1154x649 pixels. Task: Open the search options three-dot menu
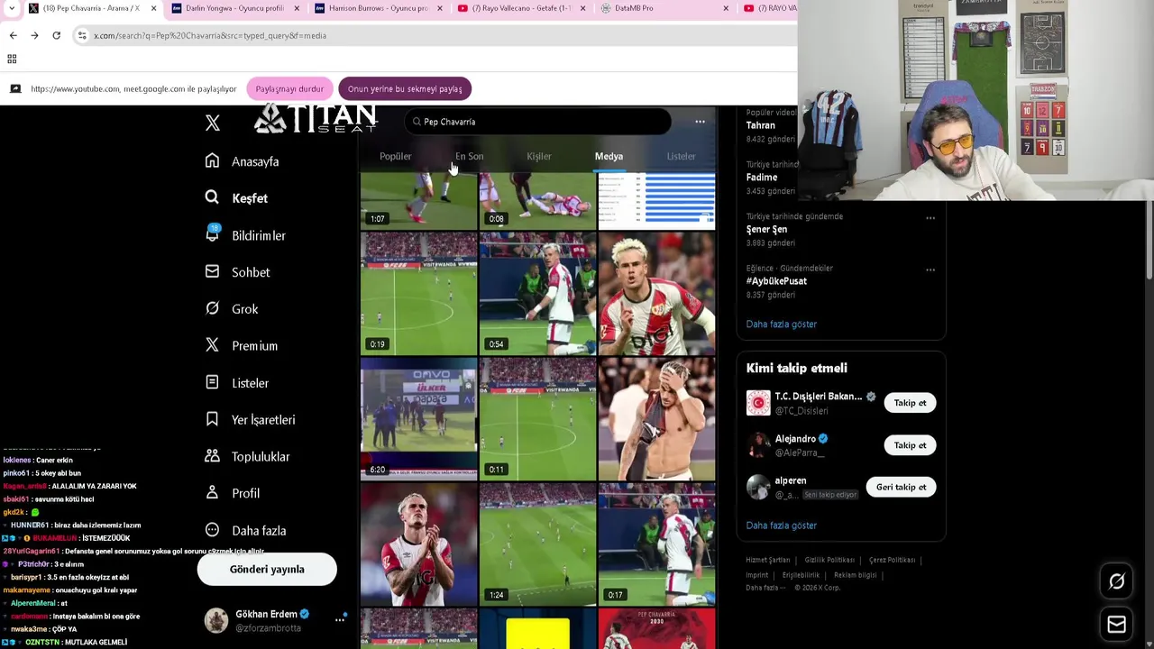(x=700, y=122)
